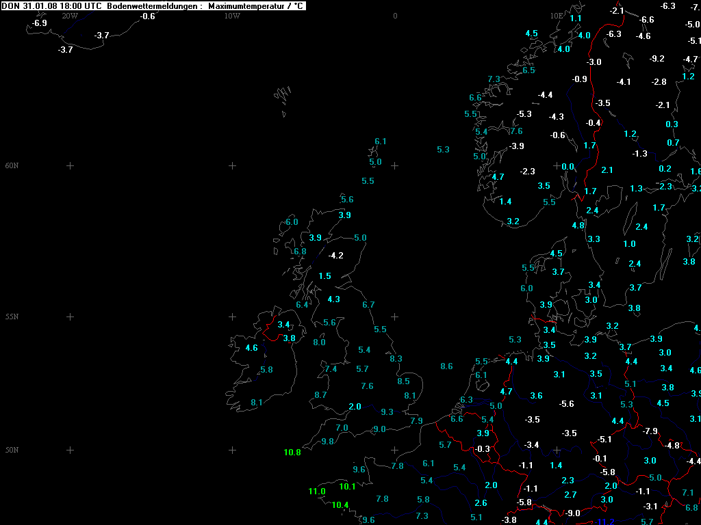The width and height of the screenshot is (701, 525).
Task: Click the white -7.9 temperature value
Action: point(650,431)
